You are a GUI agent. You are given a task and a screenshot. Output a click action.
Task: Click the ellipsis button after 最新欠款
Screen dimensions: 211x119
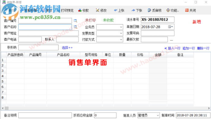click(172, 40)
